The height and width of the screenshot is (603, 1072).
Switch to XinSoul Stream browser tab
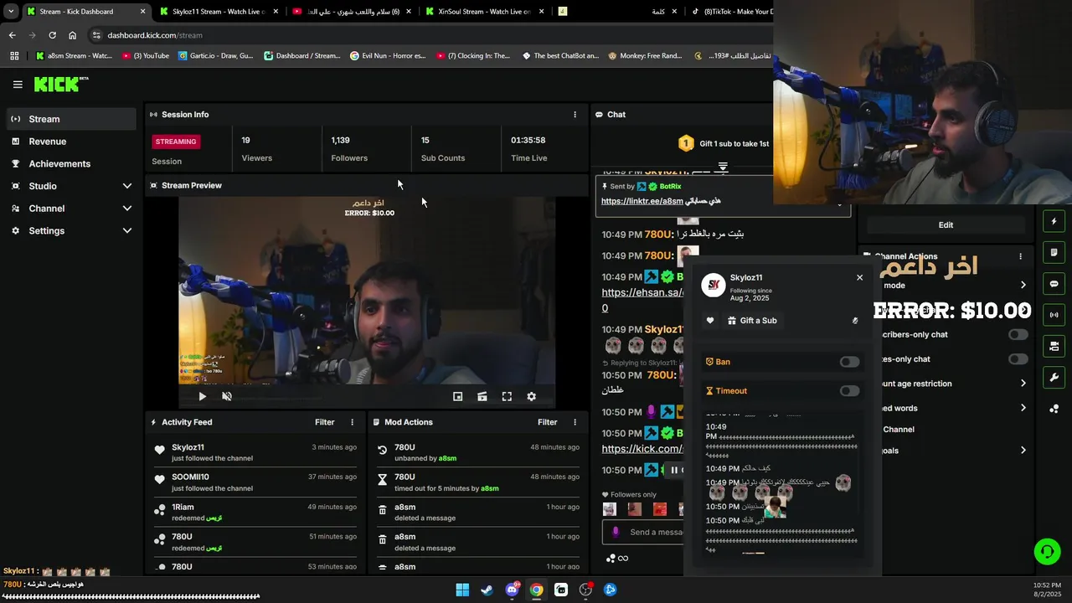[x=484, y=12]
